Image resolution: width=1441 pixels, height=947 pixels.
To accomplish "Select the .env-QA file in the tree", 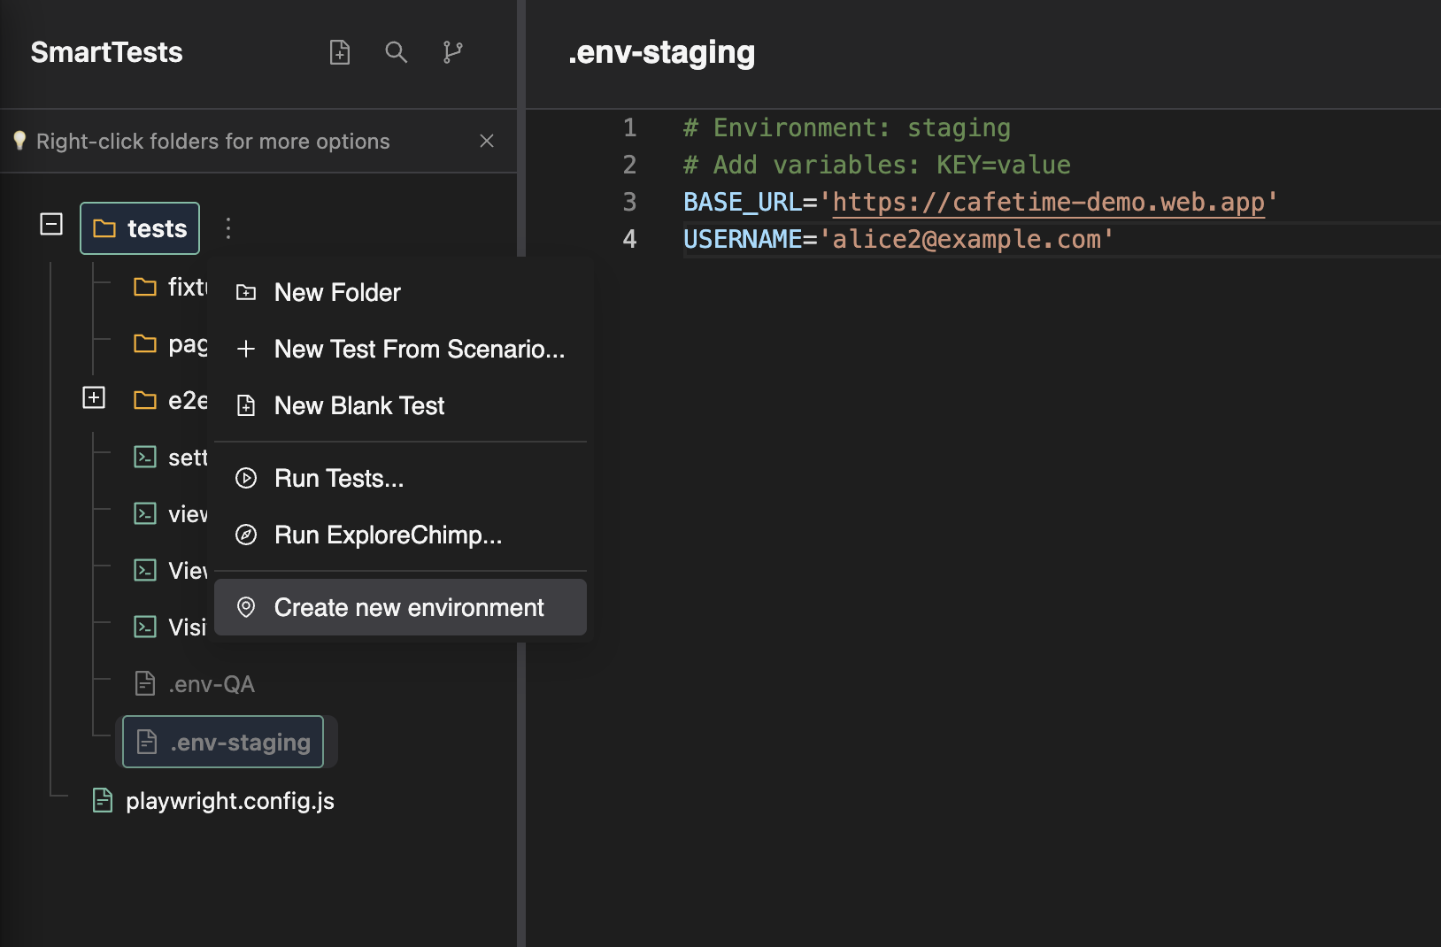I will click(x=212, y=683).
